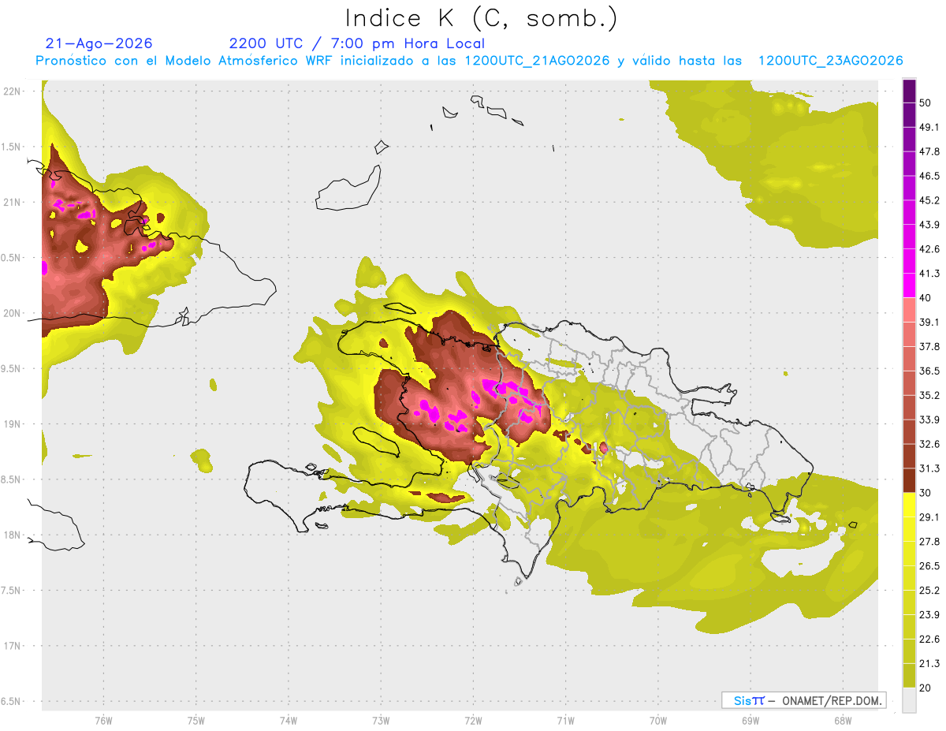Click the 17N latitude axis label
This screenshot has width=946, height=731.
click(12, 646)
